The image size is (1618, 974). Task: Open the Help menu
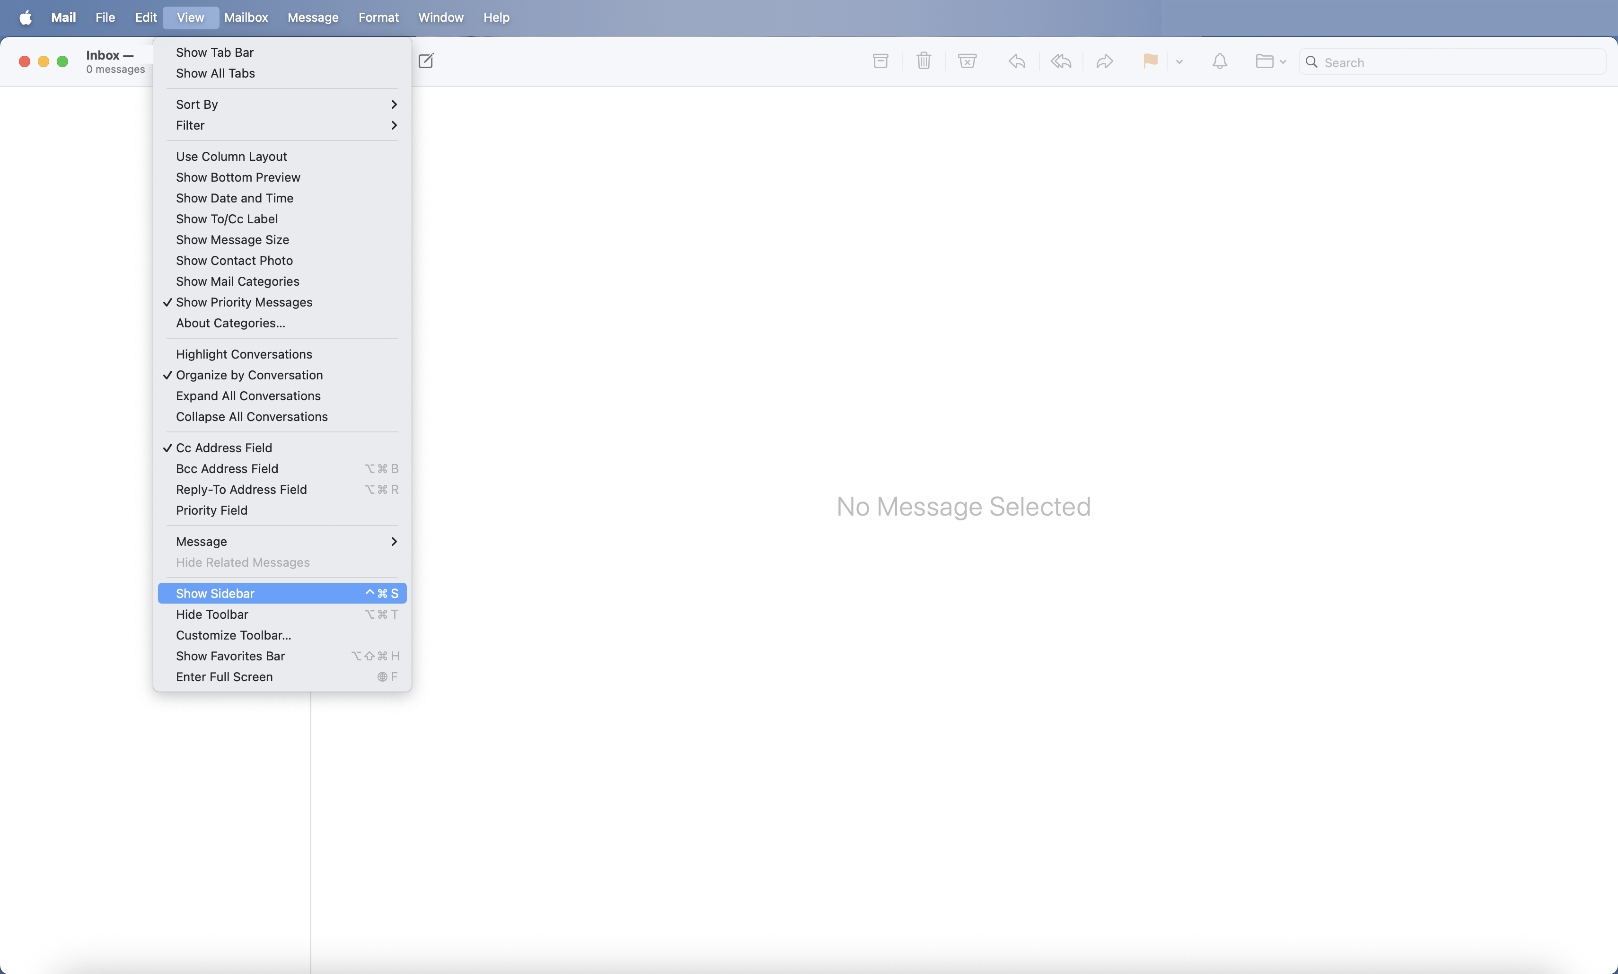[x=496, y=18]
